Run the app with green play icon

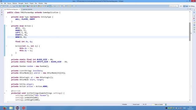pyautogui.click(x=24, y=6)
